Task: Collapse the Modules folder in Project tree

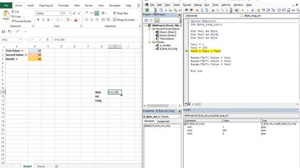Action: (150, 42)
